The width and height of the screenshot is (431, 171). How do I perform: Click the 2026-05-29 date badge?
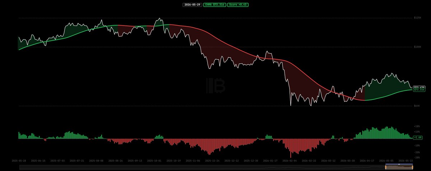[x=192, y=5]
